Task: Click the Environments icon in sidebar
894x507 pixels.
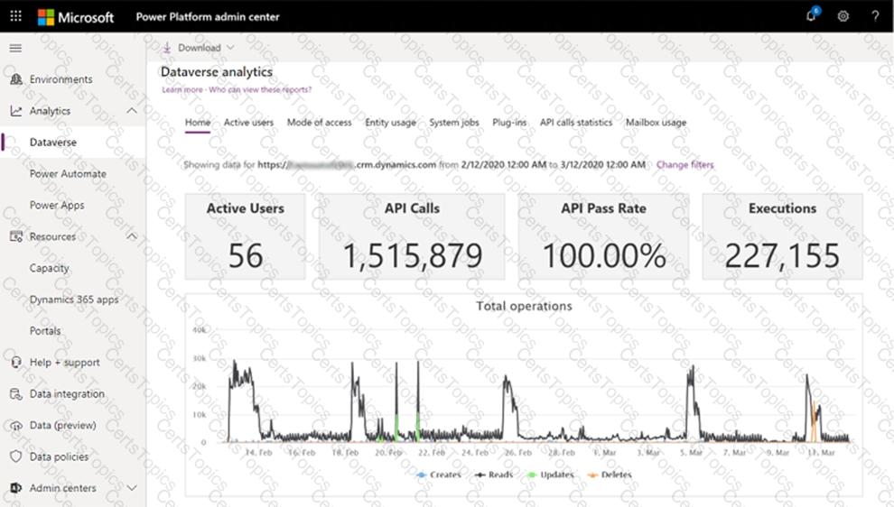Action: click(x=15, y=79)
